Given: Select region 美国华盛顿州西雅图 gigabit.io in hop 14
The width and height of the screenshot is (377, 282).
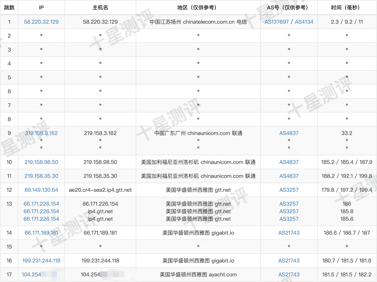Looking at the screenshot, I should pyautogui.click(x=198, y=233).
